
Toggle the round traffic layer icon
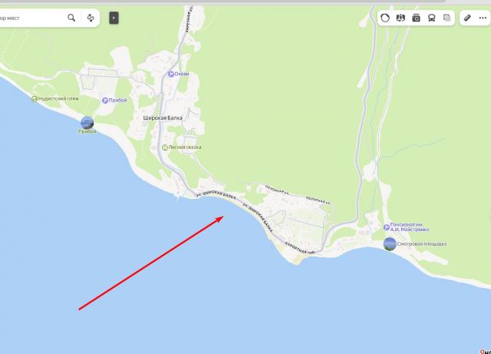[385, 18]
